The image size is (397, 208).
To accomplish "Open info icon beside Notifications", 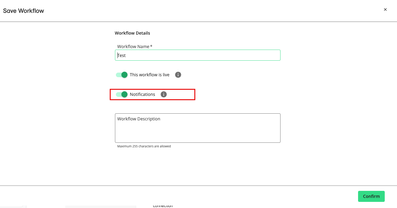I will tap(164, 94).
